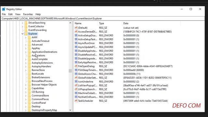Click the Explorer folder icon
Viewport: 208px width, 117px height.
(26, 34)
